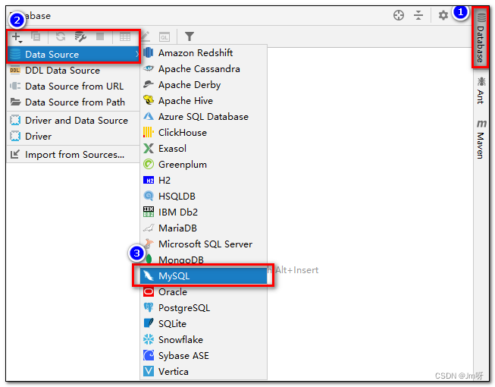Select Apache Derby data source

click(x=204, y=85)
